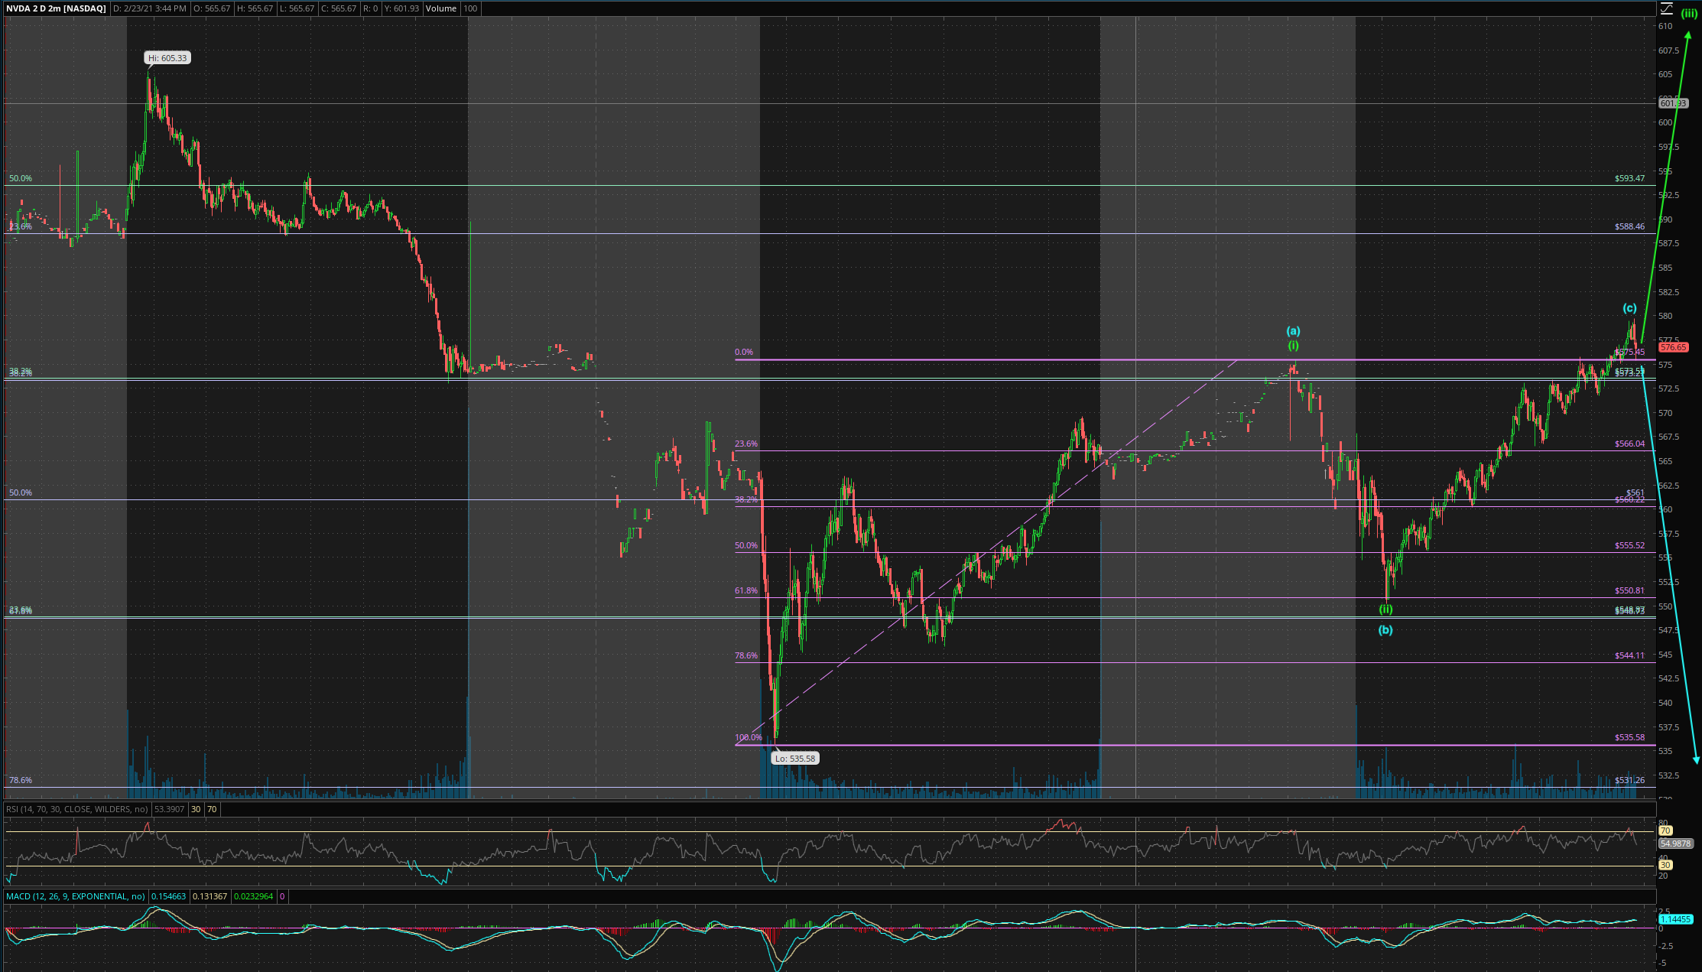Click the $593.47 Fibonacci level label
The height and width of the screenshot is (972, 1702).
1629,178
